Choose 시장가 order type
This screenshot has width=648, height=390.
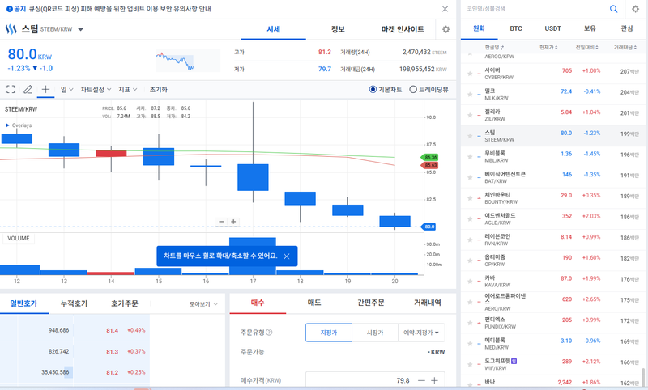(x=375, y=333)
